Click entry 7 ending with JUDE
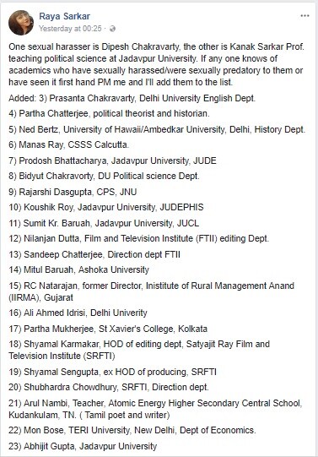The image size is (318, 457). (x=112, y=160)
